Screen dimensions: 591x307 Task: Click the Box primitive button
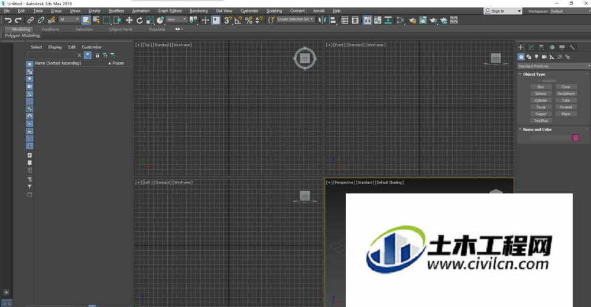pos(541,87)
